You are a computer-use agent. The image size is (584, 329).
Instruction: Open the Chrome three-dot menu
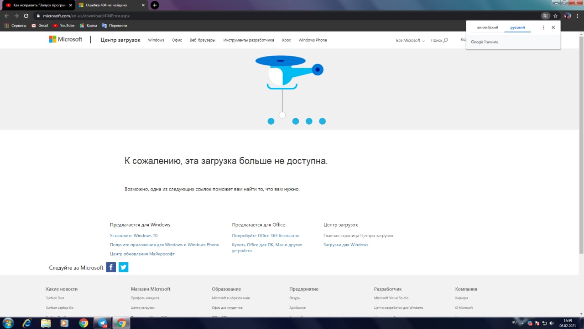tap(578, 16)
